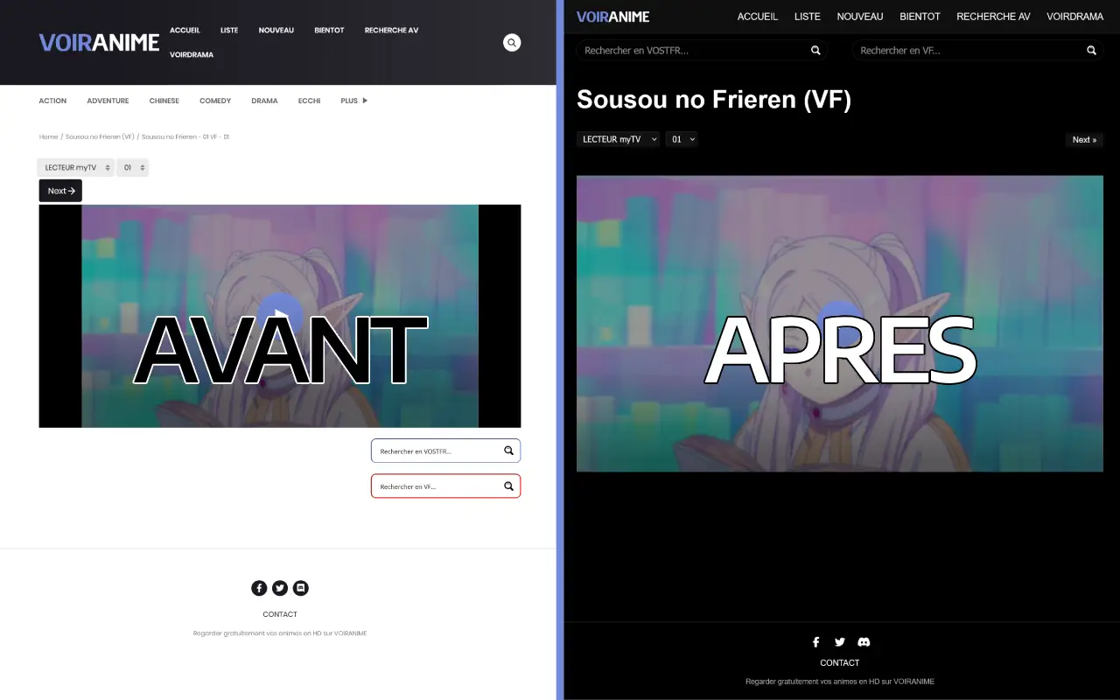Select the CHINESE genre tab
This screenshot has height=700, width=1120.
click(164, 101)
